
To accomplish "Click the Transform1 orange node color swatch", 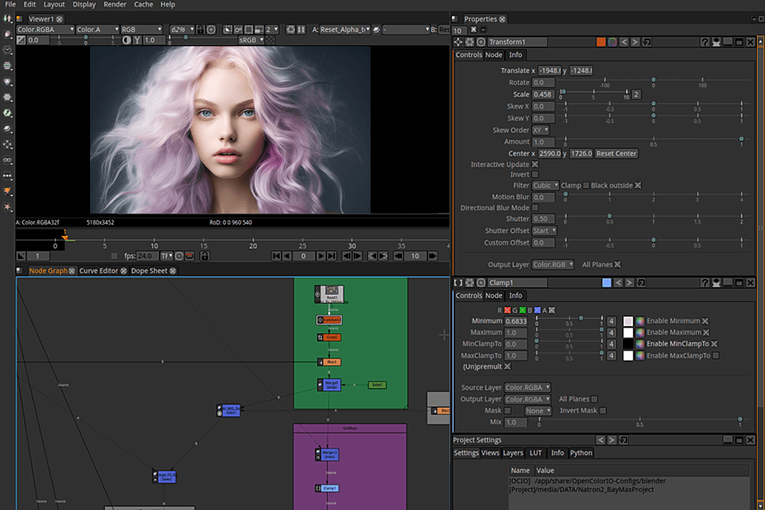I will (601, 42).
